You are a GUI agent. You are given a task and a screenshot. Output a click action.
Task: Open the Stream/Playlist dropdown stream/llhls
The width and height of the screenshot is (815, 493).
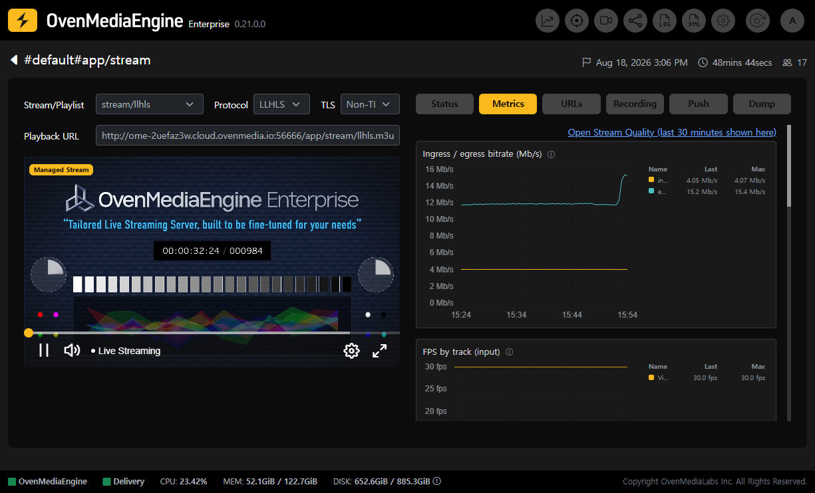149,104
